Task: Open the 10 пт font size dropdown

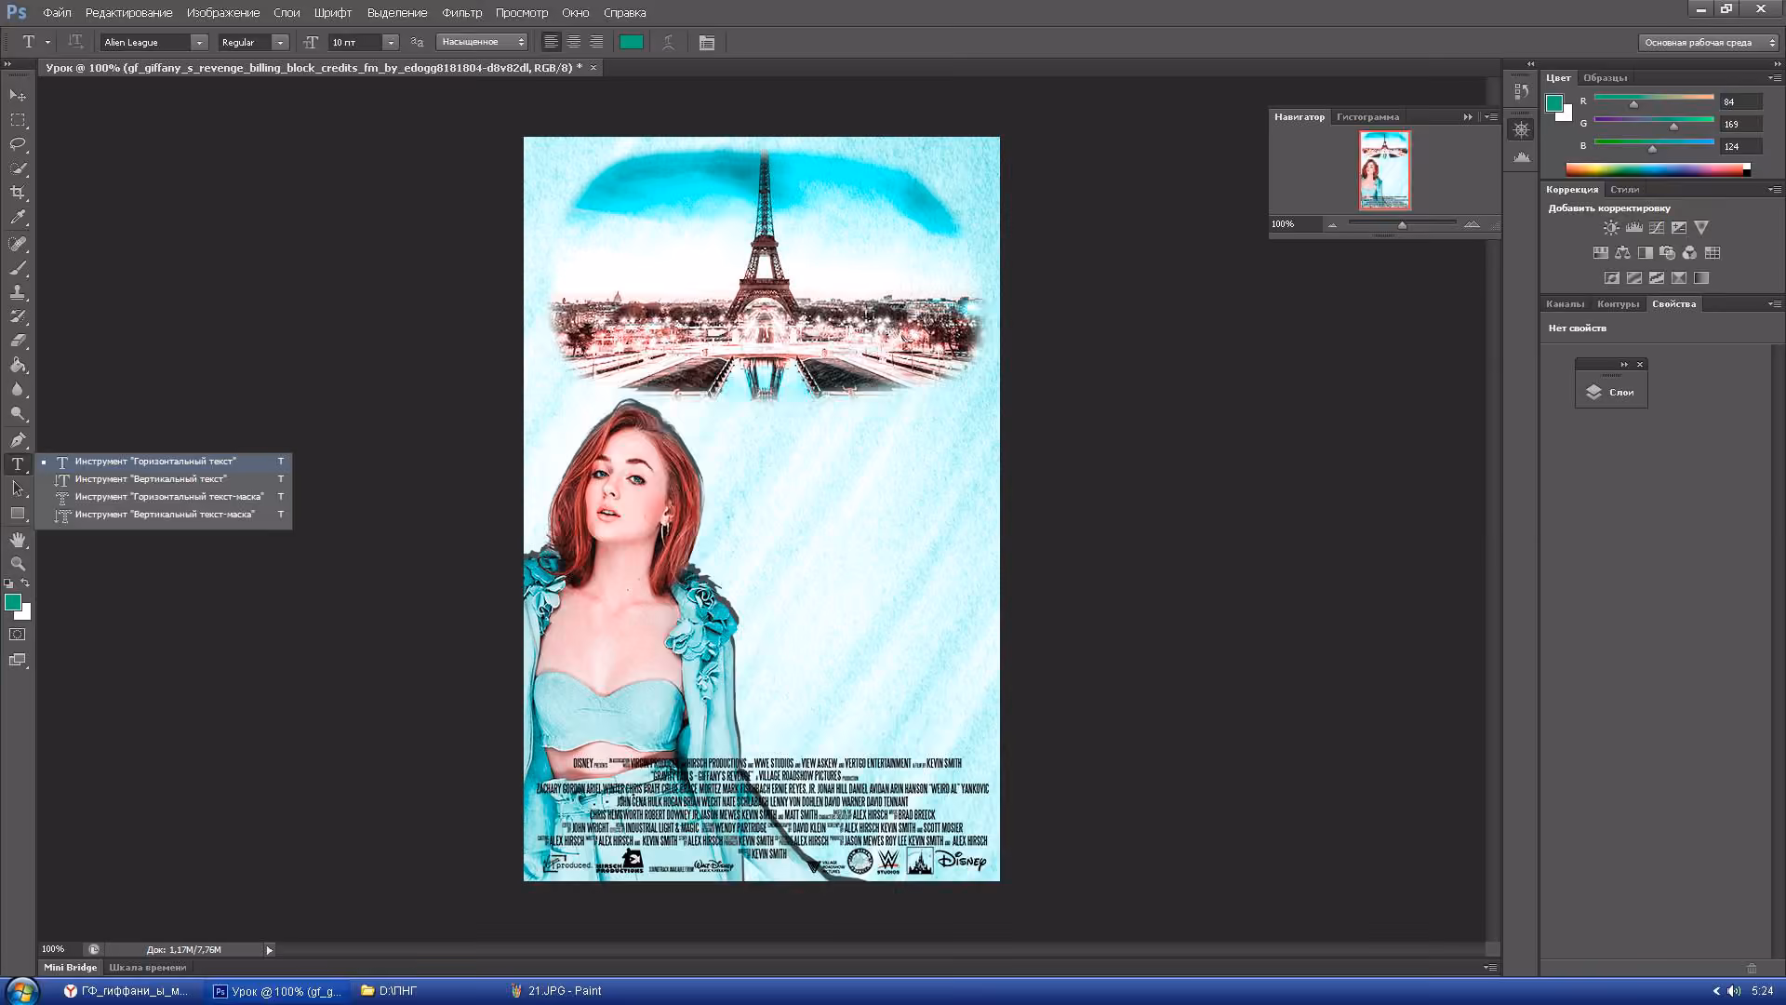Action: coord(391,43)
